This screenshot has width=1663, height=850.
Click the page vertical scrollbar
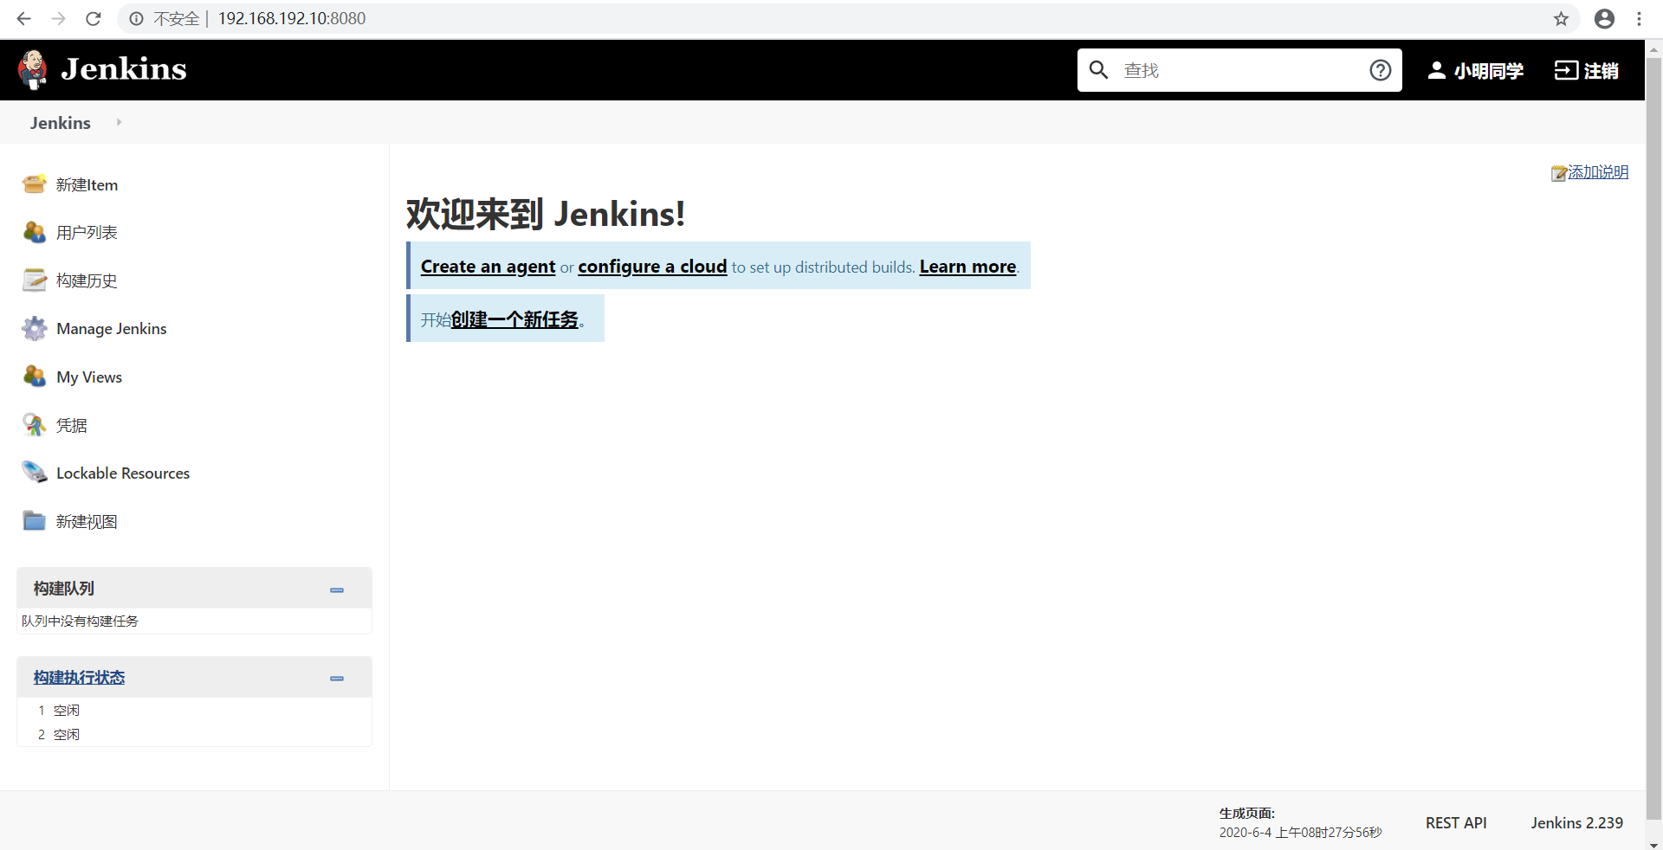point(1653,437)
